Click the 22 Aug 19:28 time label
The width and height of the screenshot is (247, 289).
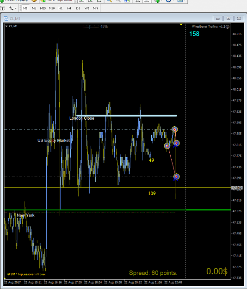click(113, 283)
